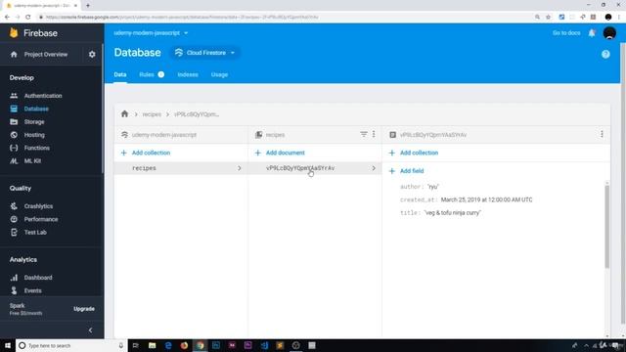626x352 pixels.
Task: Open Functions in the sidebar
Action: (36, 148)
